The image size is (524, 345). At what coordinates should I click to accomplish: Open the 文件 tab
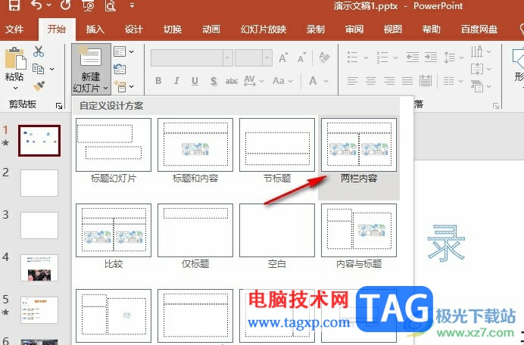click(x=14, y=30)
